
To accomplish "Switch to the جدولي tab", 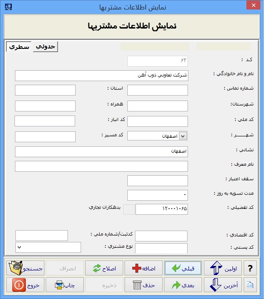I will coord(45,47).
